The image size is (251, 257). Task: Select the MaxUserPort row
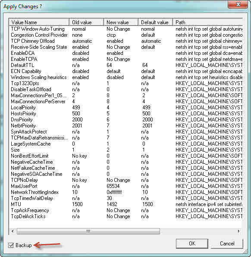(x=125, y=186)
